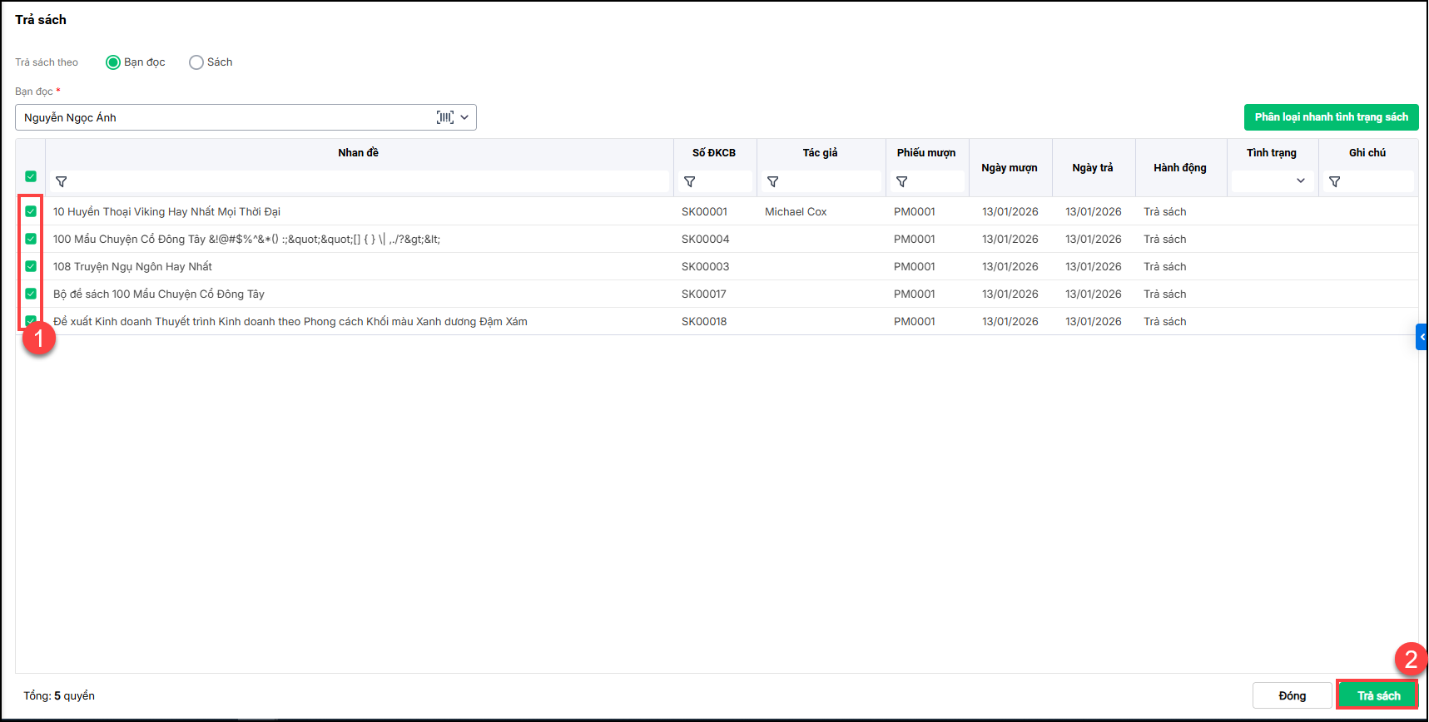Uncheck the 108 Truyện Ngụ Ngôn row checkbox
1429x722 pixels.
pos(31,266)
